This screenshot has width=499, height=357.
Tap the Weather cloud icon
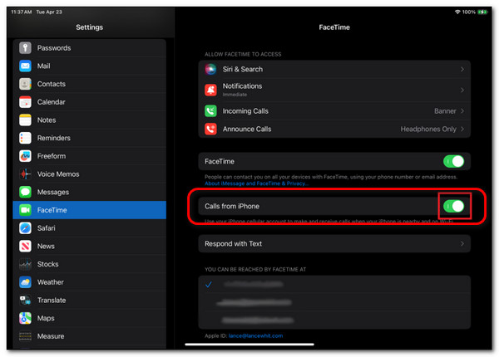(25, 282)
